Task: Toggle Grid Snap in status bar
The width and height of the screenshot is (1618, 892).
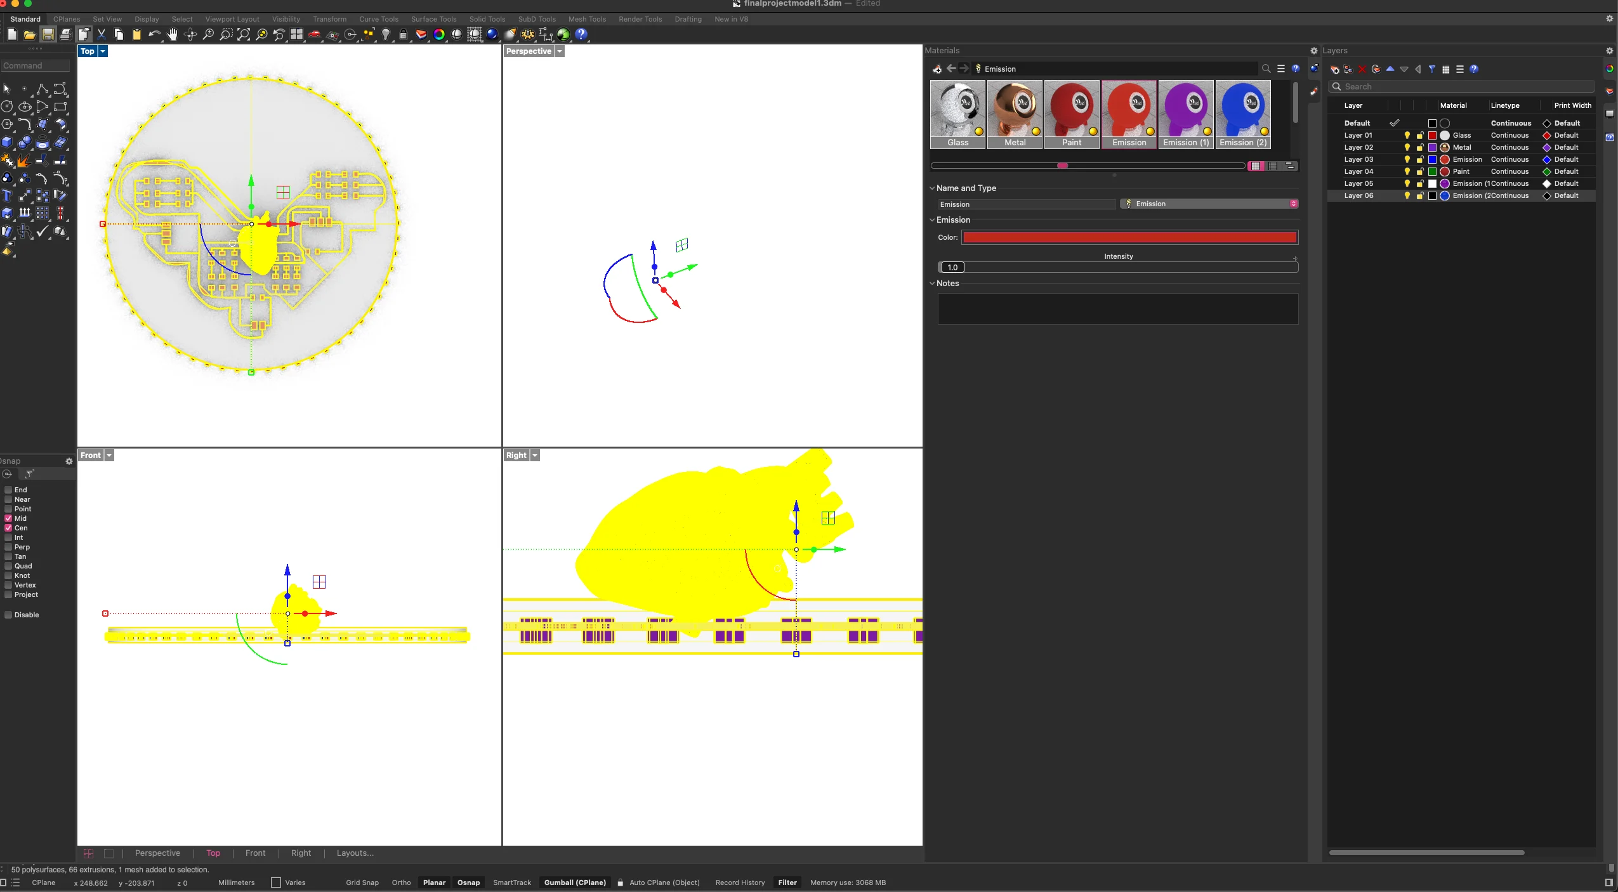Action: point(362,882)
